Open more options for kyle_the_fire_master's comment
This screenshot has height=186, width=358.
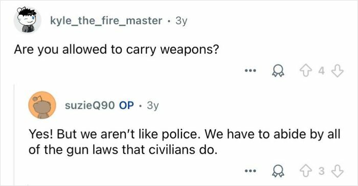coord(251,71)
